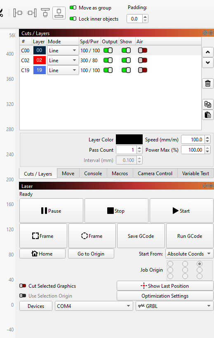Open the Camera Control tab

coord(155,174)
